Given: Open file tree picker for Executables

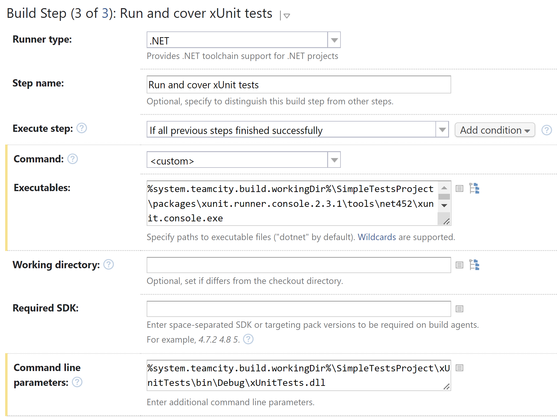Looking at the screenshot, I should pos(474,188).
